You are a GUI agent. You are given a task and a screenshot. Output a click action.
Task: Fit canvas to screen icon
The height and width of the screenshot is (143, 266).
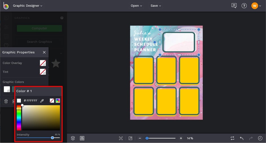tap(121, 138)
